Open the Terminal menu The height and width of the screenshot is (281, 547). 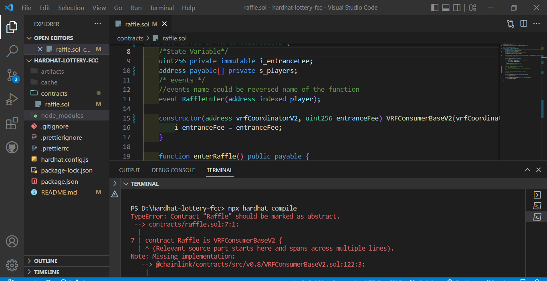pos(162,8)
